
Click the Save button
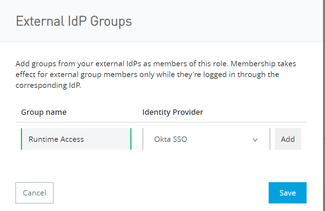pyautogui.click(x=287, y=193)
